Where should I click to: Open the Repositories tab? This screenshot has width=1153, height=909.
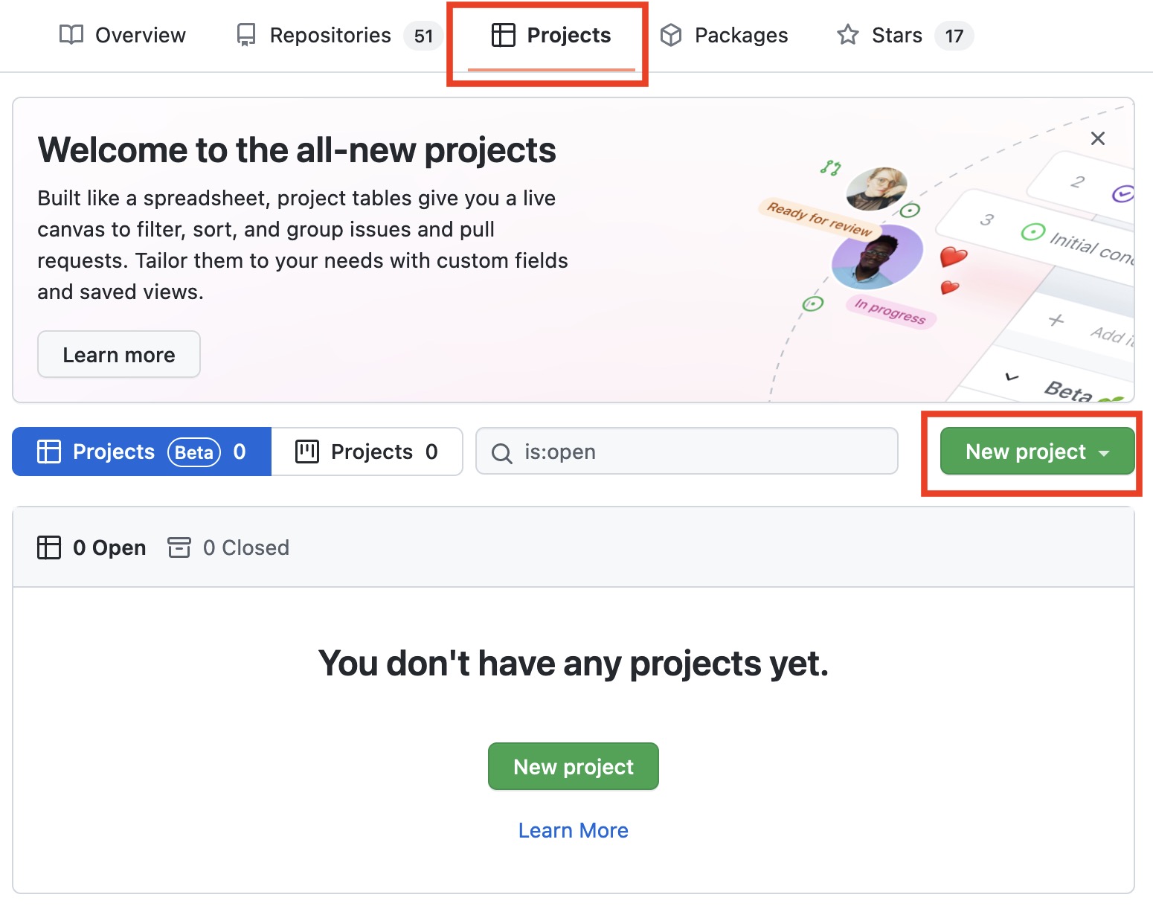tap(339, 35)
